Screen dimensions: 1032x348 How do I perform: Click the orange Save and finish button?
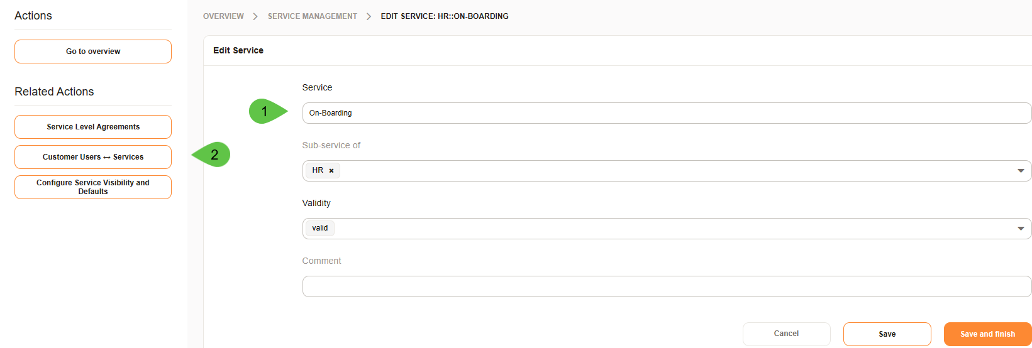(987, 334)
